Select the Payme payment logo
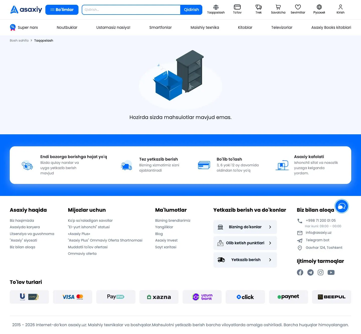 tap(116, 297)
